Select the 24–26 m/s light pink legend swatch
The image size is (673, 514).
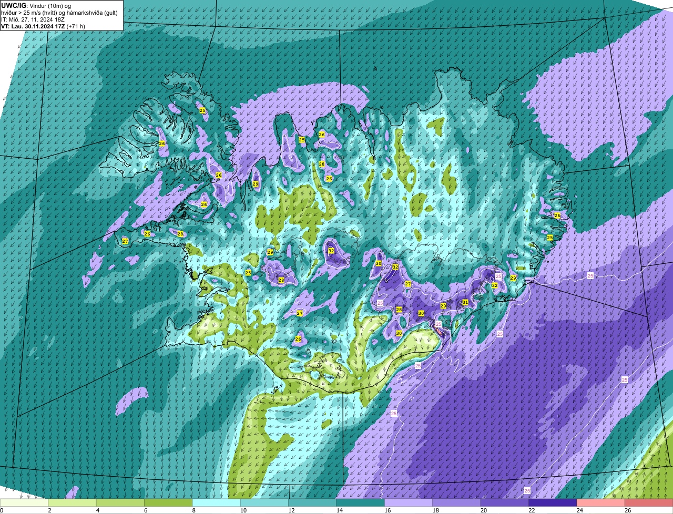tap(601, 502)
